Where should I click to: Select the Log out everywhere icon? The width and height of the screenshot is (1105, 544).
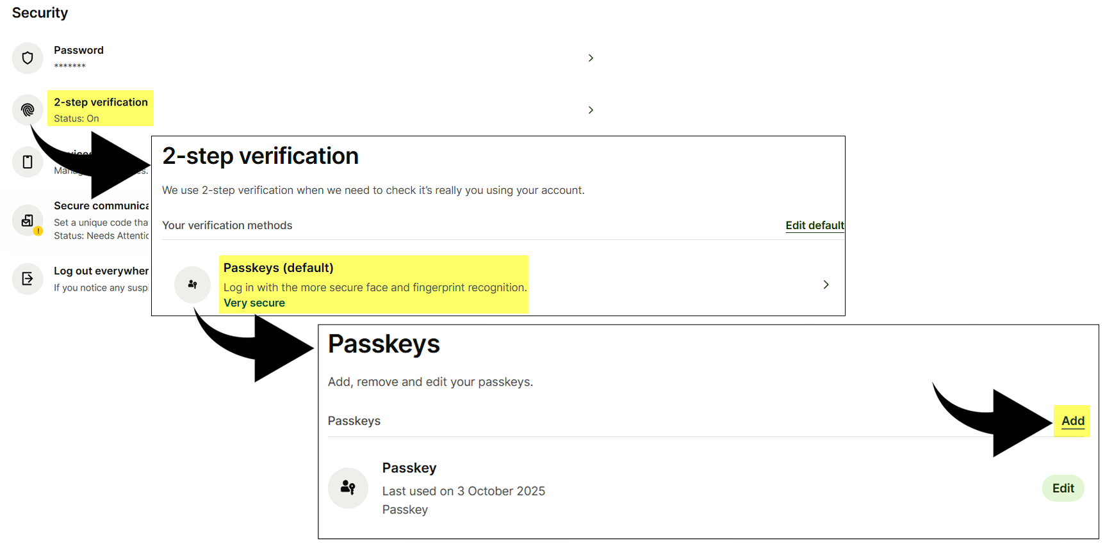tap(27, 278)
